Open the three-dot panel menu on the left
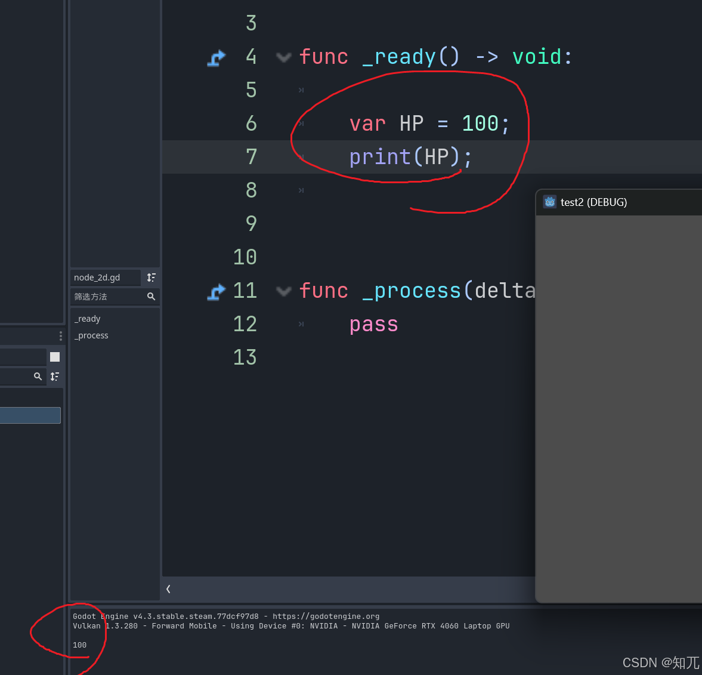The height and width of the screenshot is (675, 702). pyautogui.click(x=60, y=335)
